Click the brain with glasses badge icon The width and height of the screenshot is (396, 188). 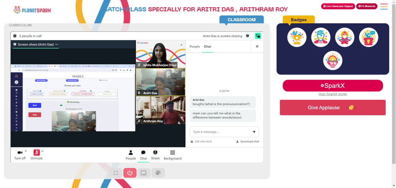pos(333,61)
